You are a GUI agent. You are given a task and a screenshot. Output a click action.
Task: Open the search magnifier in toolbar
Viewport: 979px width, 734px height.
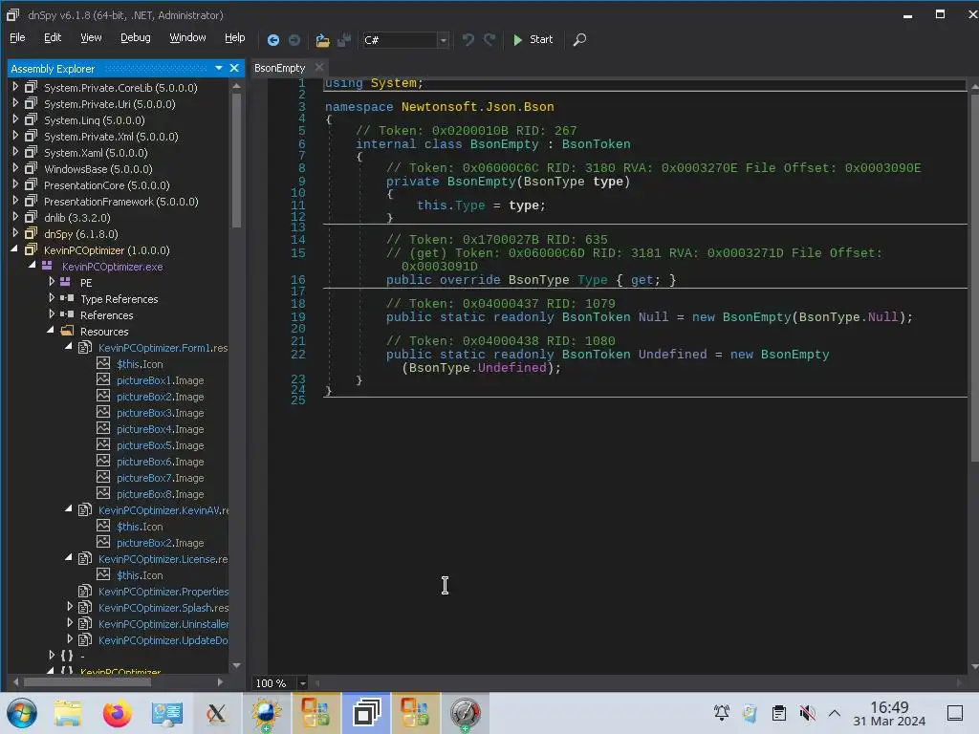pyautogui.click(x=579, y=40)
